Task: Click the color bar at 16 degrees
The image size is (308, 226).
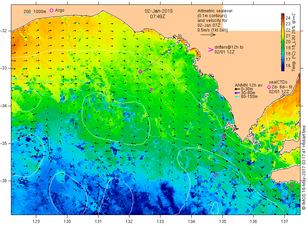Action: pos(283,66)
